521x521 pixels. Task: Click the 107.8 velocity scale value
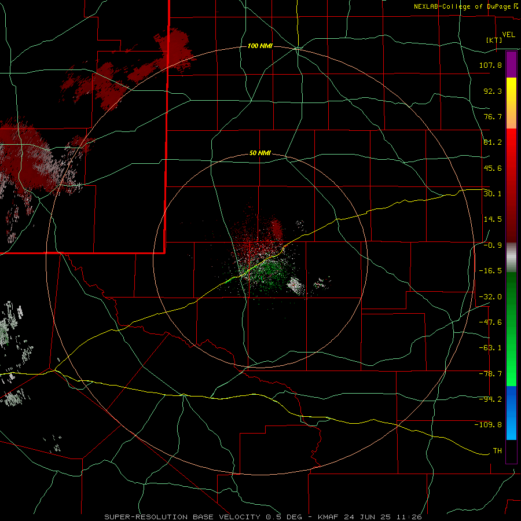pos(490,65)
